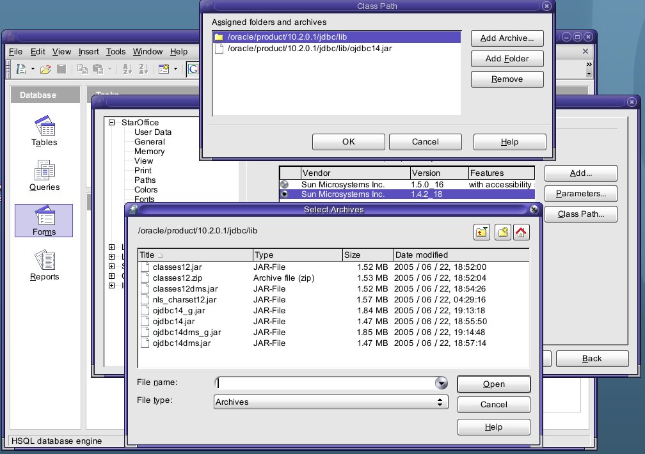Open the Form icon dropdown arrow

click(x=175, y=69)
